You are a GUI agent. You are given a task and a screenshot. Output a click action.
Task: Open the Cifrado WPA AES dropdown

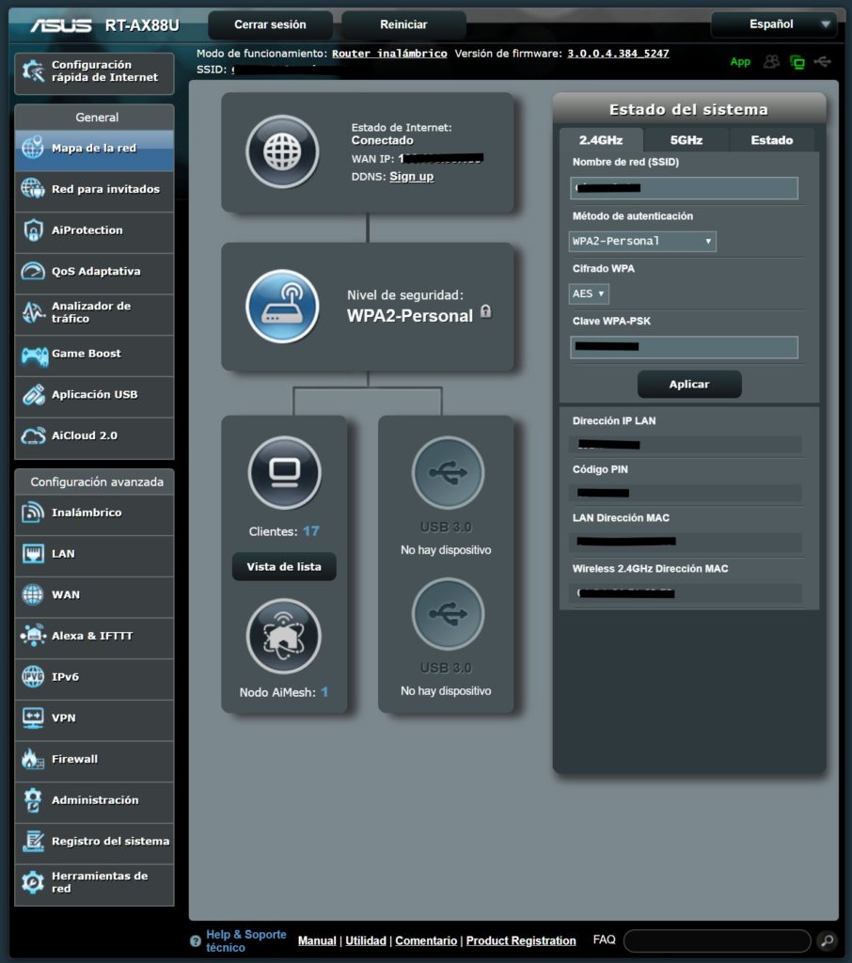pos(590,294)
